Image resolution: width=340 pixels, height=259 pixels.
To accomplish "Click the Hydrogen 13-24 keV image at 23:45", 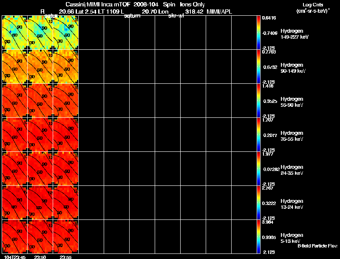I will (x=15, y=203).
